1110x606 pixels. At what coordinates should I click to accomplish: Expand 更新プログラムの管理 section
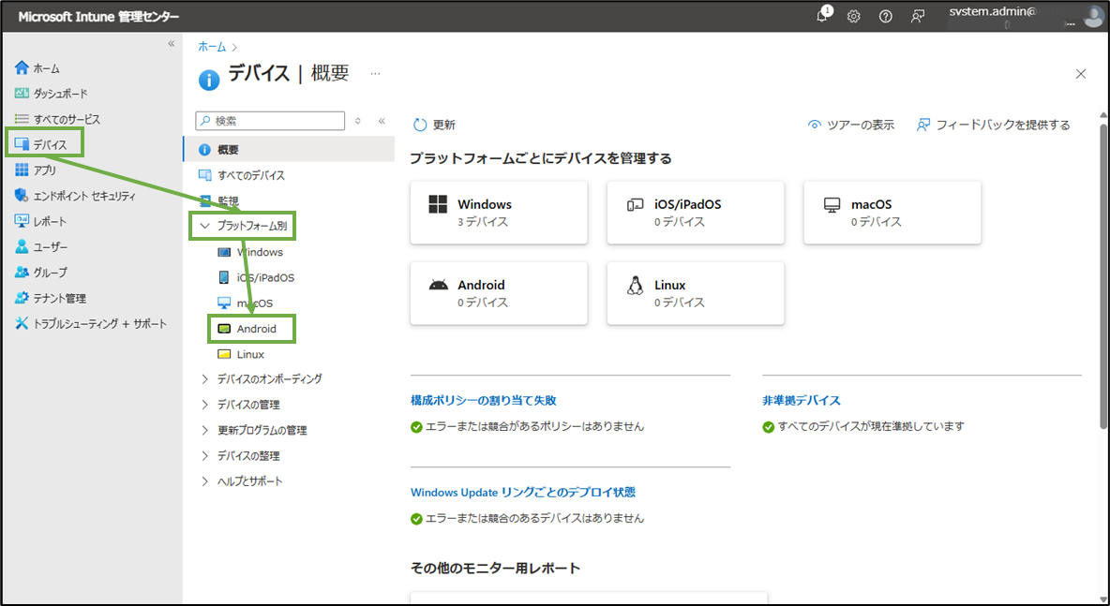(205, 430)
